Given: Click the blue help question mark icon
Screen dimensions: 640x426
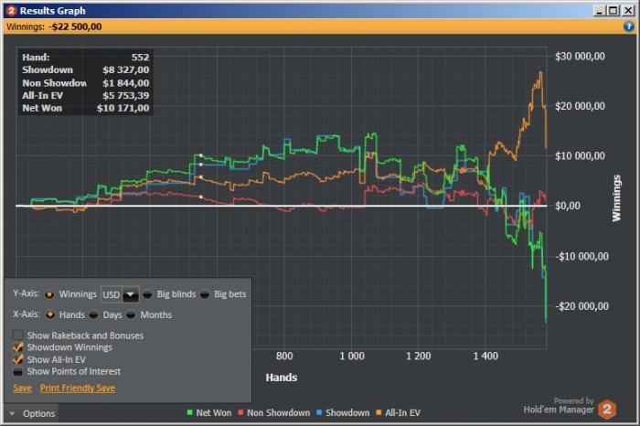Looking at the screenshot, I should point(629,27).
